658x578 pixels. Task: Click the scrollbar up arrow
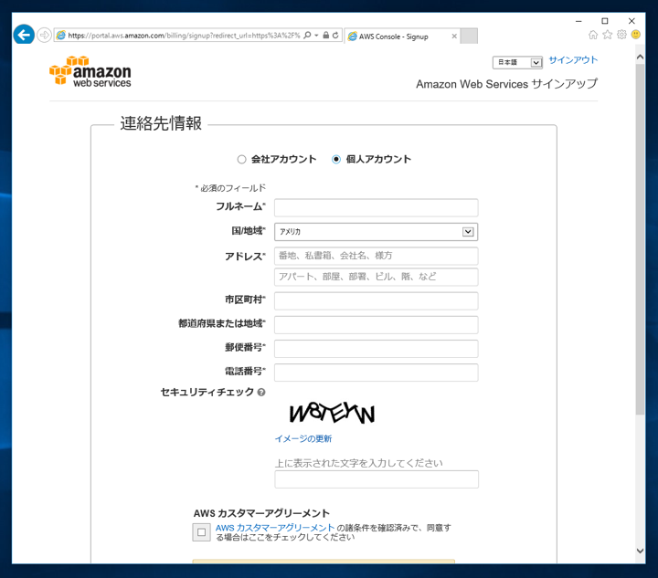(640, 57)
